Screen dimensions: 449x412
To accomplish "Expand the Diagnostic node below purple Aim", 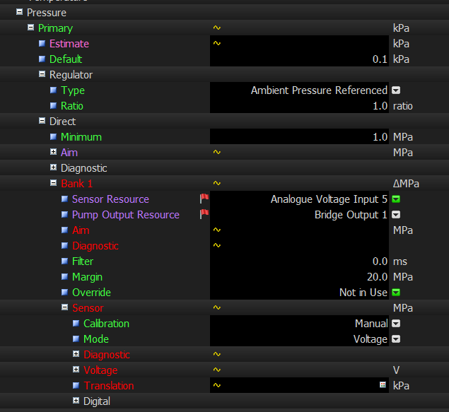I will point(53,167).
